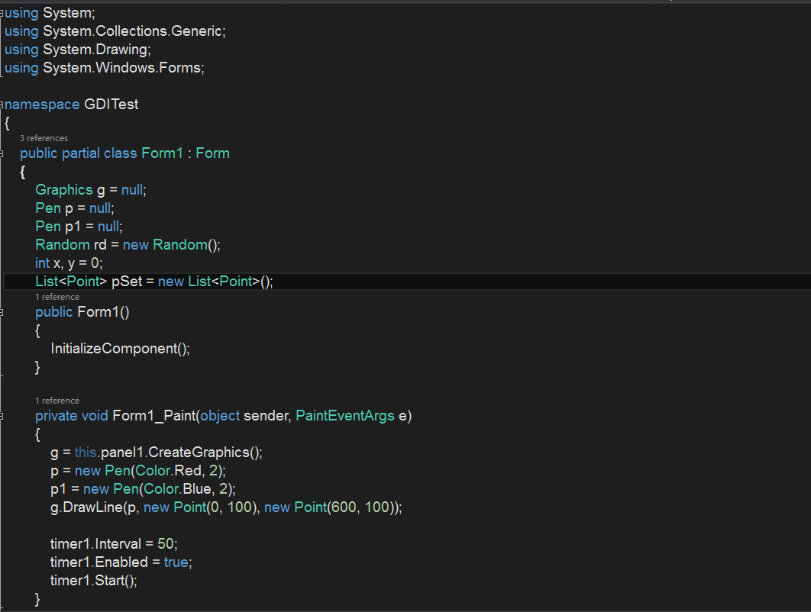This screenshot has height=612, width=811.
Task: Select the highlighted List<Point> pSet line
Action: 153,281
